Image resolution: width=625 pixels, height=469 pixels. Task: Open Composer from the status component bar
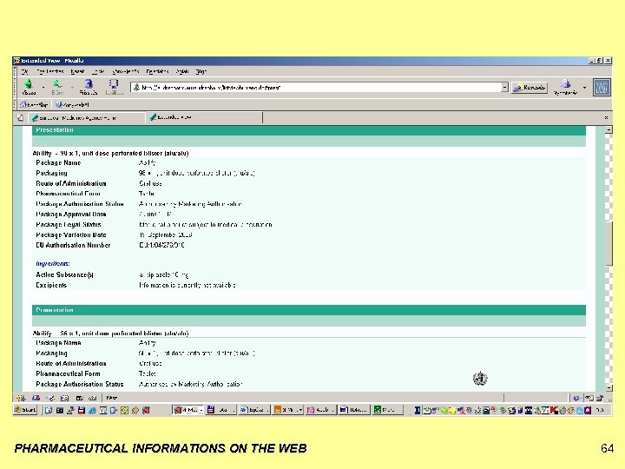click(x=50, y=398)
